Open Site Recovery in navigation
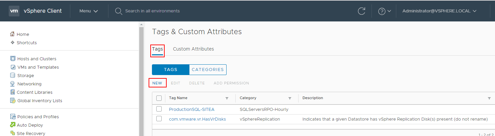Viewport: 495px width, 136px height. pos(31,133)
